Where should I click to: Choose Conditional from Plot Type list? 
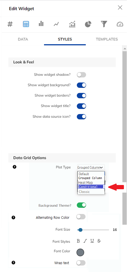click(x=91, y=187)
